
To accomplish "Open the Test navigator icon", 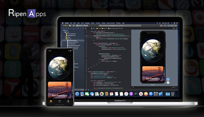I will pyautogui.click(x=76, y=28).
